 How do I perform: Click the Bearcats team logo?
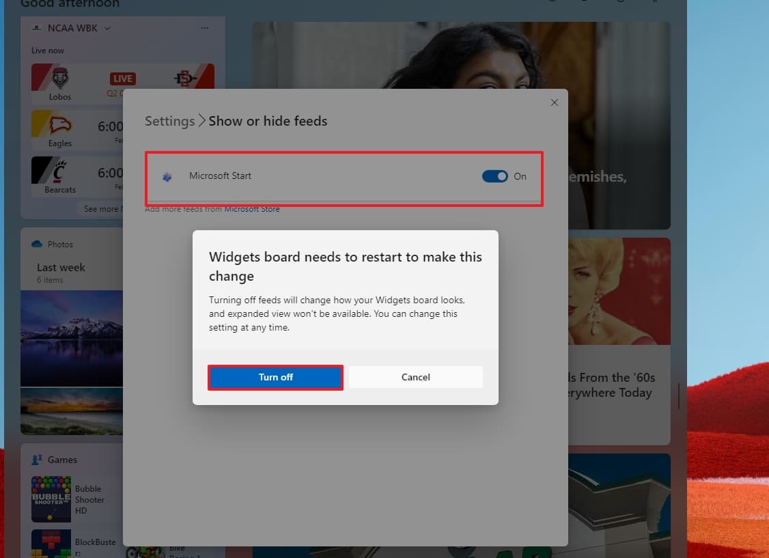(60, 172)
